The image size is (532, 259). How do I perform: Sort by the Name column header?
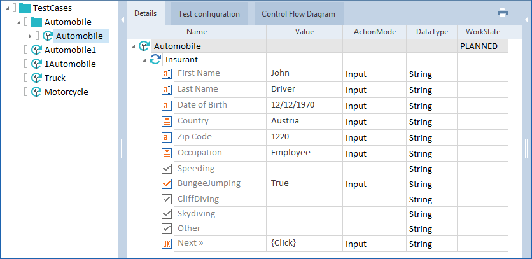click(196, 32)
